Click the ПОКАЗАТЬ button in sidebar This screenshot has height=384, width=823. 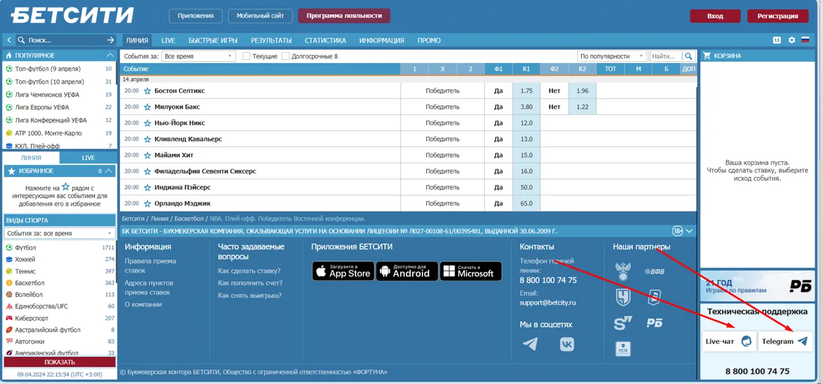(x=59, y=362)
